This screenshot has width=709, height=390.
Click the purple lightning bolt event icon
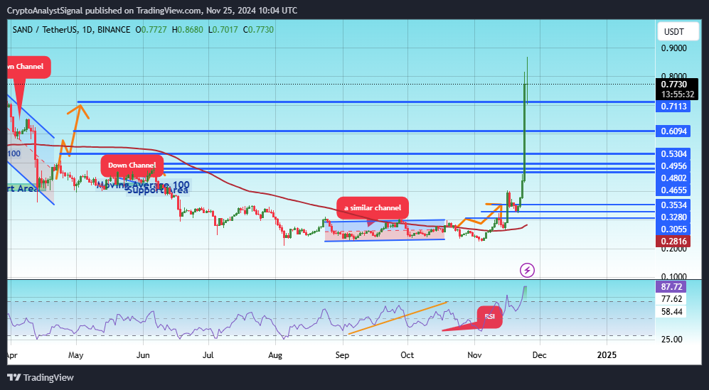pos(527,270)
